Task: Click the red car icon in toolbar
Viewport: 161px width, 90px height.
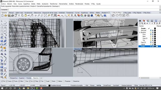Action: (59, 15)
